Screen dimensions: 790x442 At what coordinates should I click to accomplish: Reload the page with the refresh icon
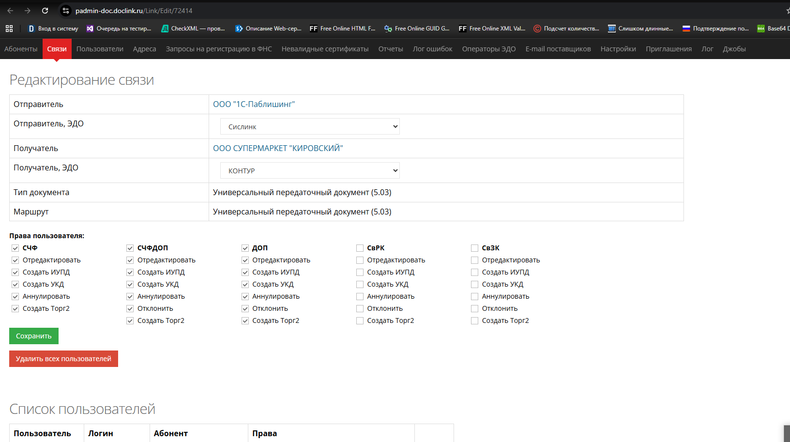point(45,11)
